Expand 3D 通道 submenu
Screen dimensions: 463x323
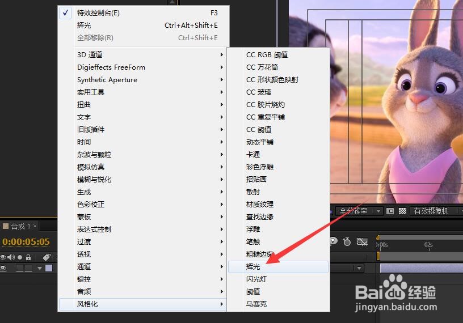coord(143,55)
